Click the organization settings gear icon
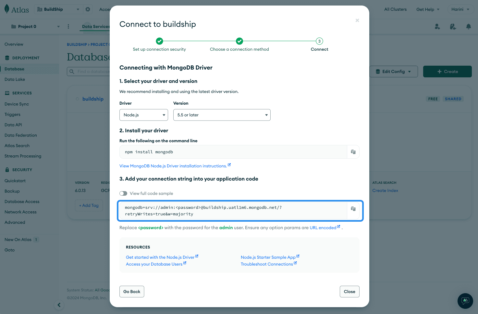 coord(88,9)
